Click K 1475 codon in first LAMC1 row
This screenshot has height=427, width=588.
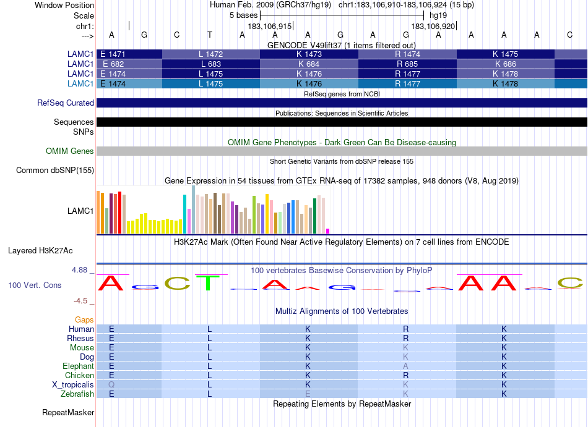point(506,54)
